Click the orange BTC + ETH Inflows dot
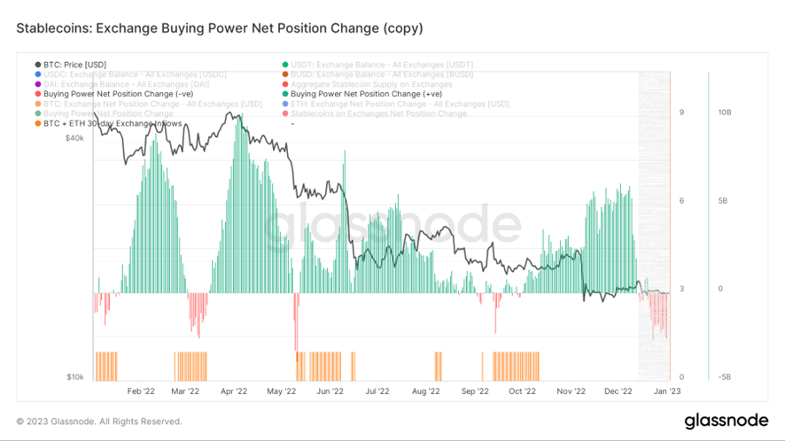The height and width of the screenshot is (441, 785). pos(37,123)
